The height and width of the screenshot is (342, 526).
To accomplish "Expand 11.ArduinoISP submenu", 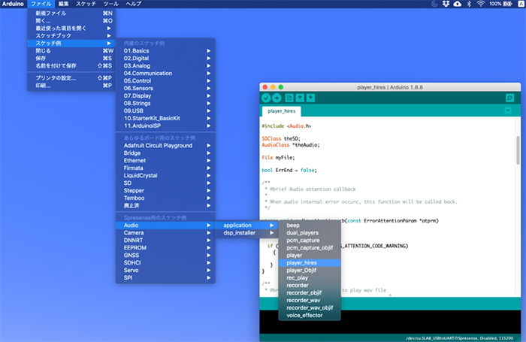I will [x=166, y=126].
